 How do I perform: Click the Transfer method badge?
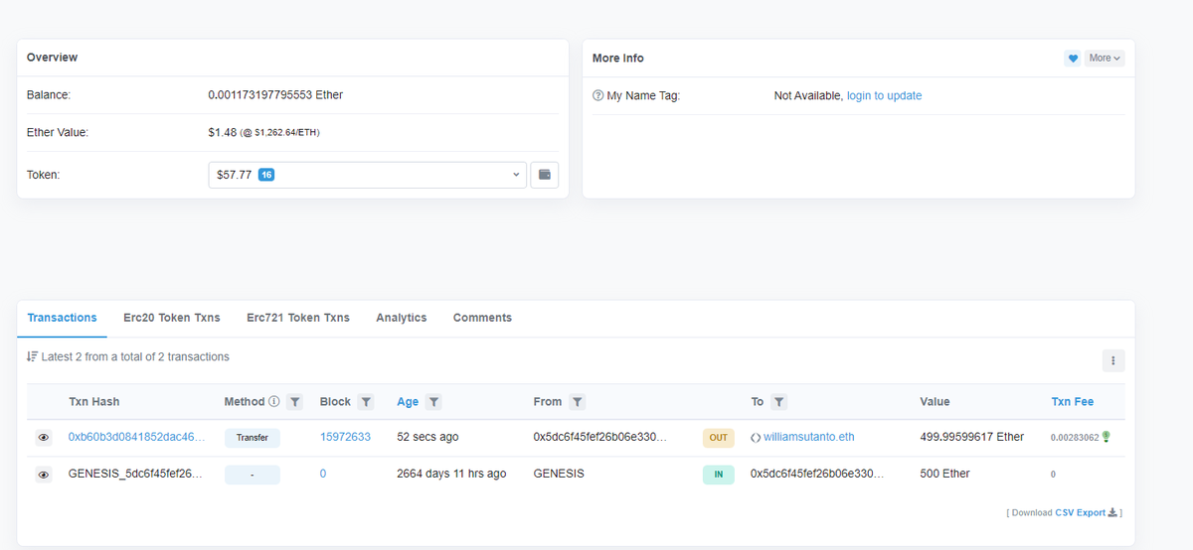pyautogui.click(x=253, y=438)
